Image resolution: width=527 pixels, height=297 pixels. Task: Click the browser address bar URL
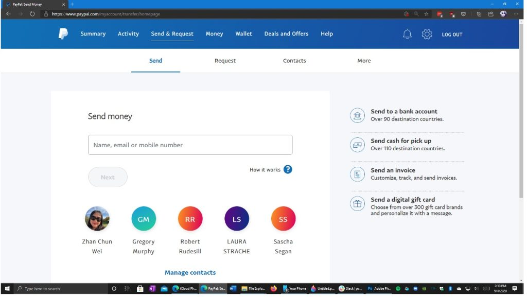[106, 14]
